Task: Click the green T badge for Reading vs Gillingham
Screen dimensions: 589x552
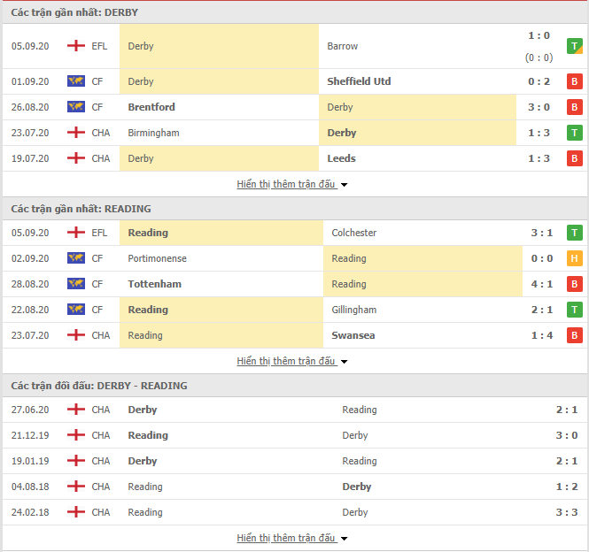Action: point(574,310)
